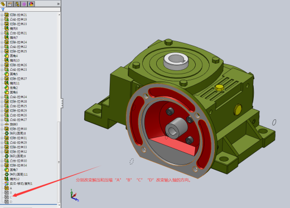This screenshot has width=290, height=208.
Task: Expand the 切除-拉伸21 feature node
Action: 2,14
